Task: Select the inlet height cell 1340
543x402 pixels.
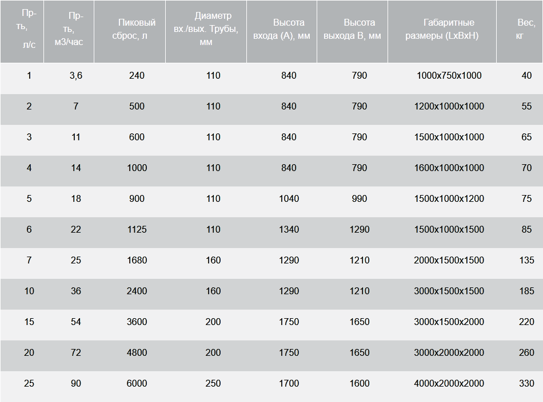Action: click(x=289, y=229)
